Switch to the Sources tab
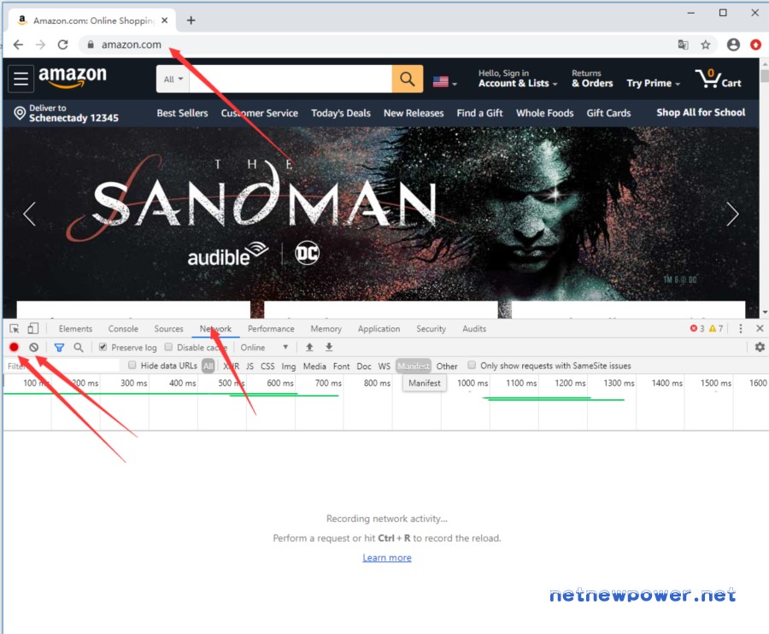This screenshot has height=634, width=769. click(168, 328)
